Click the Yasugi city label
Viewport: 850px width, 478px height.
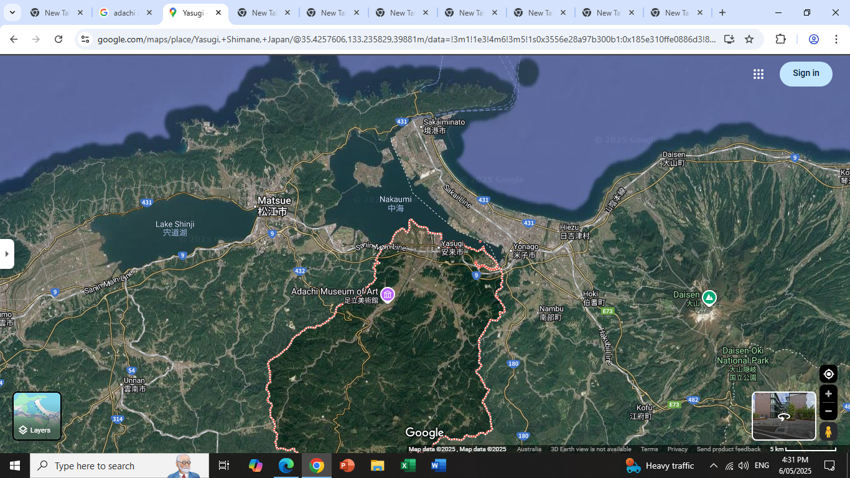[452, 248]
